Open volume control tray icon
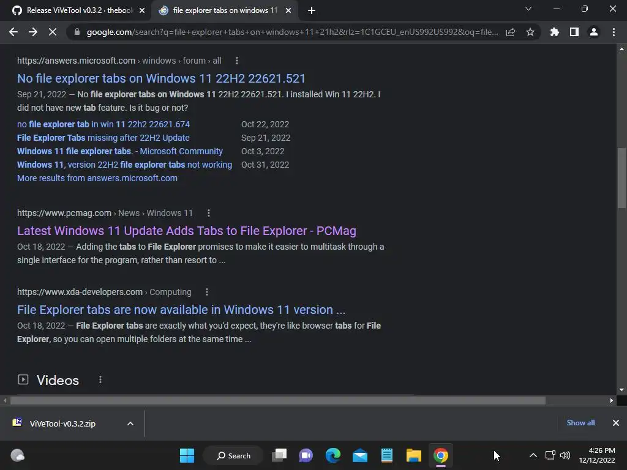Image resolution: width=627 pixels, height=470 pixels. point(565,455)
